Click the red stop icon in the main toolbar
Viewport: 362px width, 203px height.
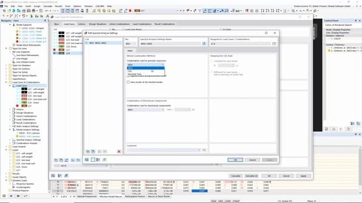click(x=130, y=11)
